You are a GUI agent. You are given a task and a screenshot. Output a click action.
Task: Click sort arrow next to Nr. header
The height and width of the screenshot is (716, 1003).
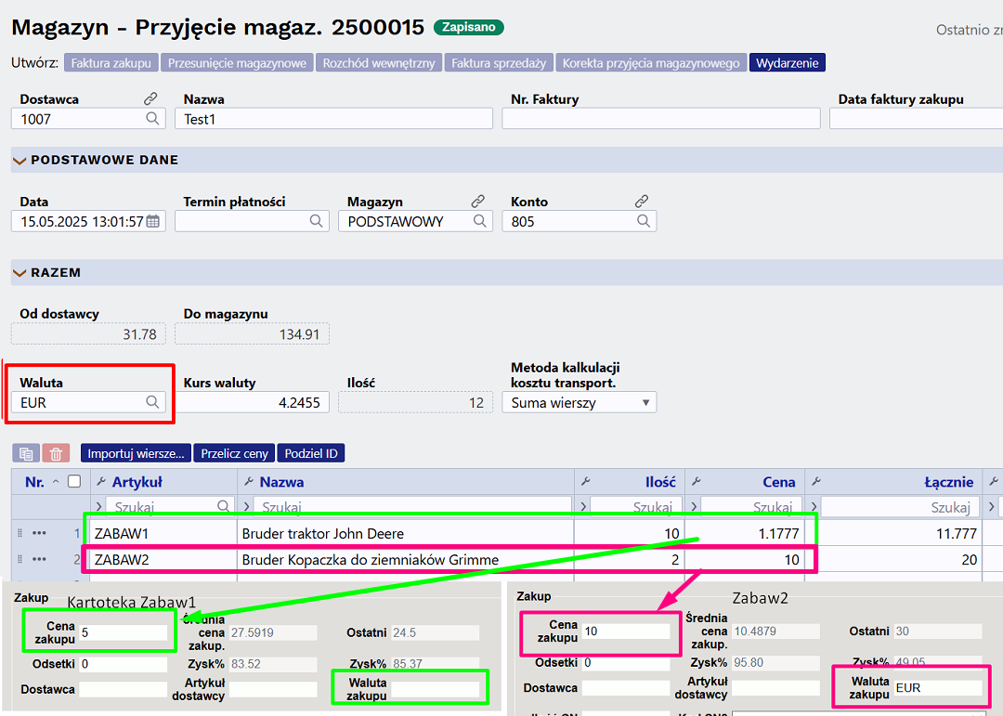57,482
